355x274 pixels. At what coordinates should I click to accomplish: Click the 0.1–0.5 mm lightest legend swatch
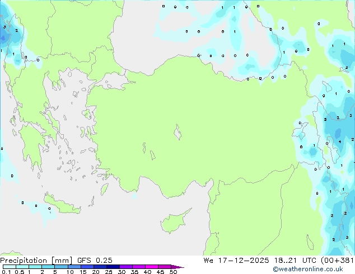(10, 267)
